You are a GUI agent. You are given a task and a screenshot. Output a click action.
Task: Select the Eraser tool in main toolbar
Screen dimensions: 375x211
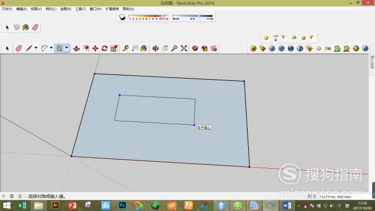[18, 48]
